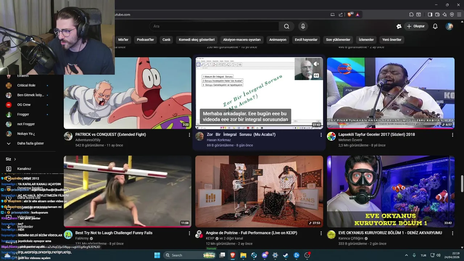Viewport: 464px width, 261px height.
Task: Open Discord from the taskbar
Action: 265,255
